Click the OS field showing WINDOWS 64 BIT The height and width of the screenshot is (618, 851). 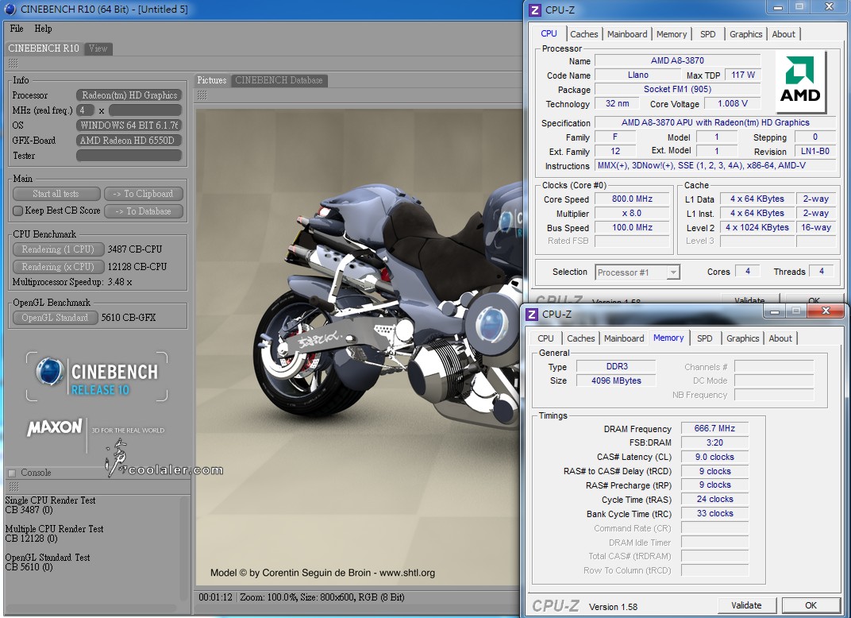click(129, 126)
